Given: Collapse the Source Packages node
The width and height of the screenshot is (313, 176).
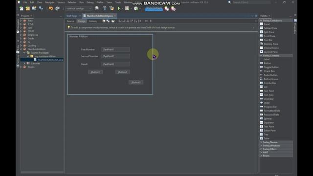Looking at the screenshot, I should point(24,53).
